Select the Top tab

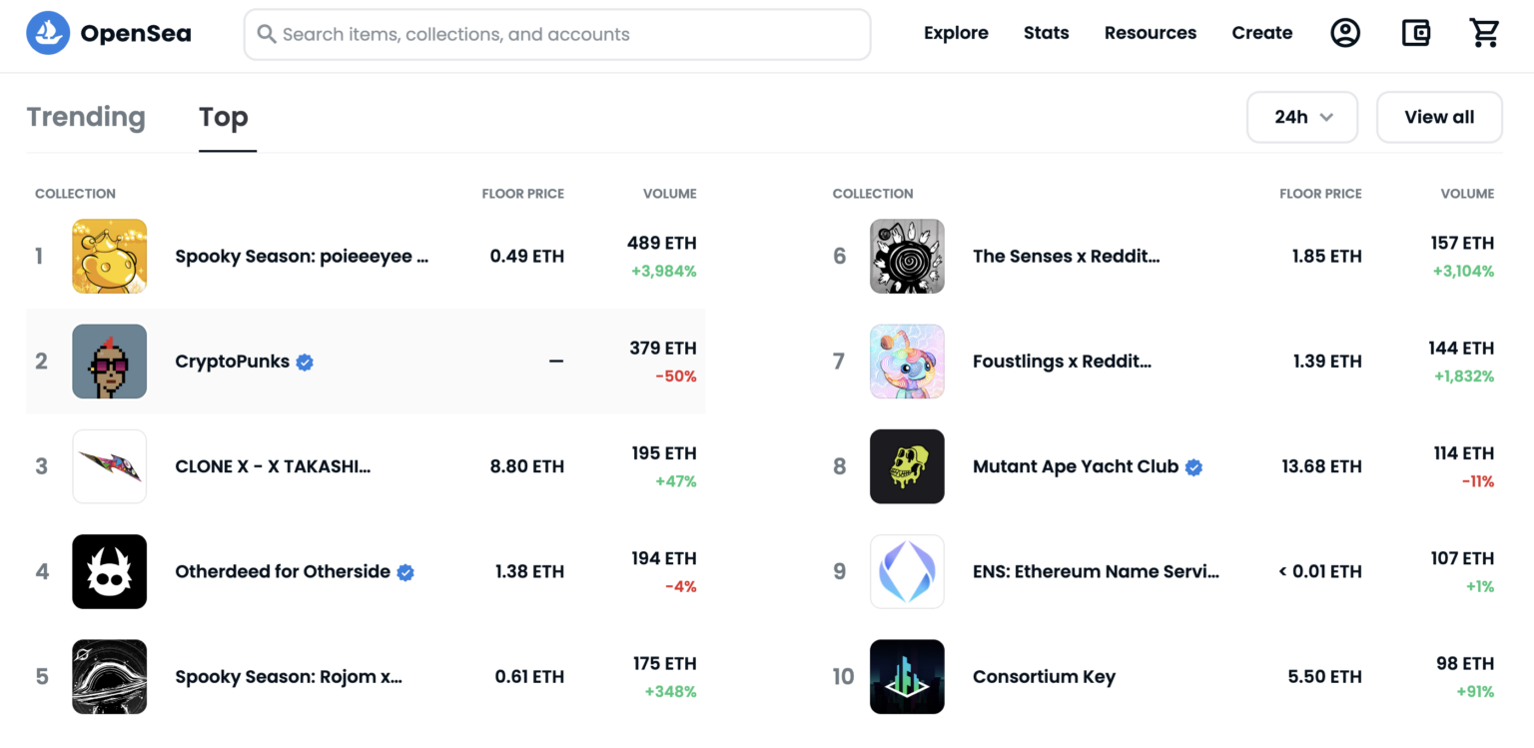tap(224, 117)
